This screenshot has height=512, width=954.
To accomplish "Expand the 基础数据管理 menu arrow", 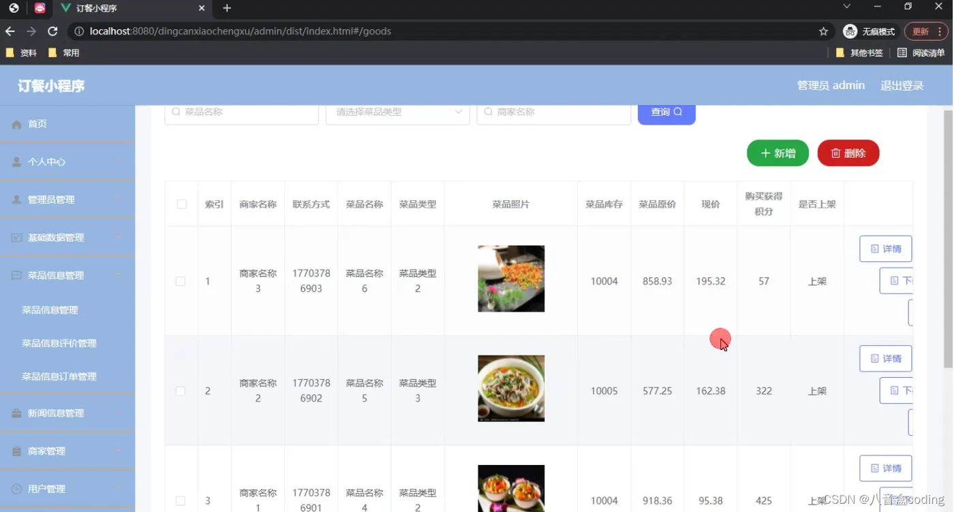I will (118, 238).
